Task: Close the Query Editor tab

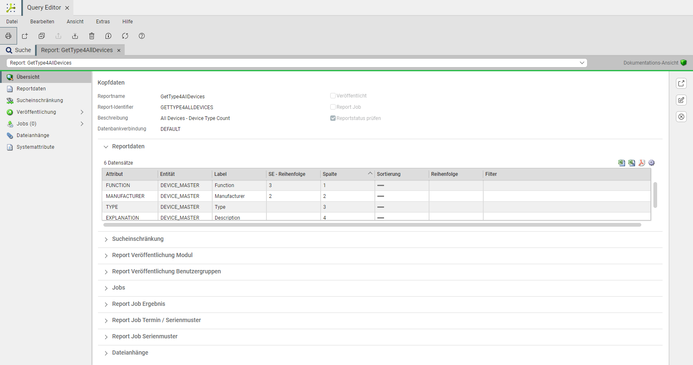Action: (x=67, y=8)
